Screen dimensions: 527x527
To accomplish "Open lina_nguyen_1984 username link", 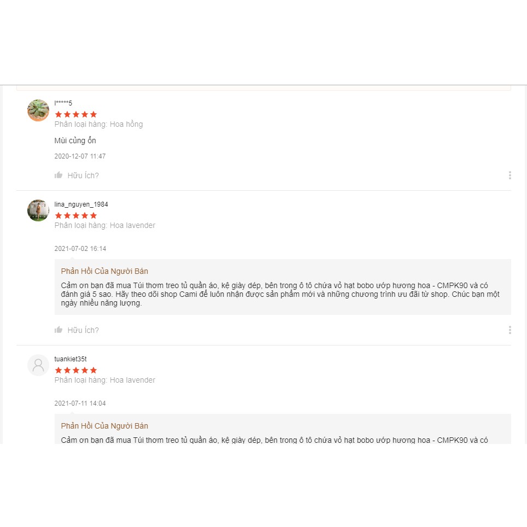I will pos(81,204).
